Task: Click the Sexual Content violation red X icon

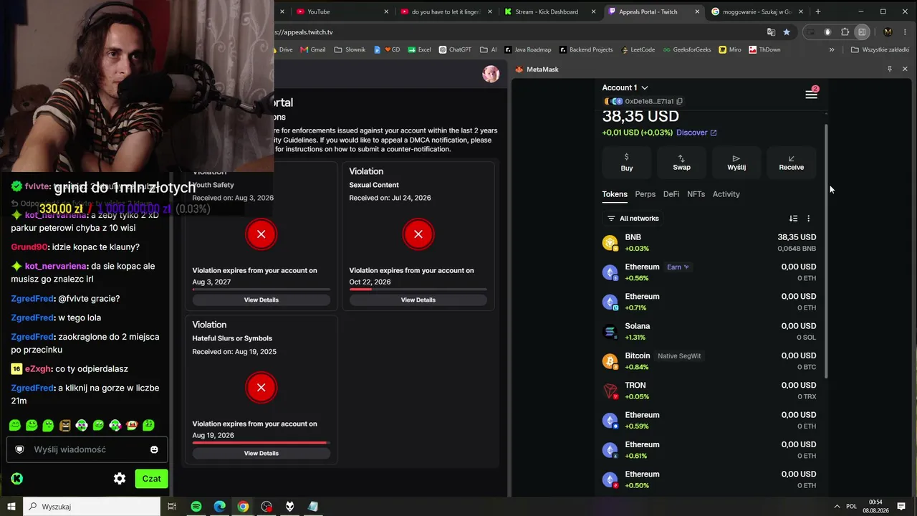Action: (x=418, y=234)
